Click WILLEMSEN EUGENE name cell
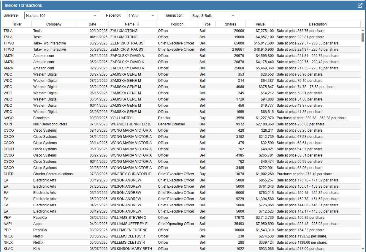366x252 pixels. (x=129, y=230)
